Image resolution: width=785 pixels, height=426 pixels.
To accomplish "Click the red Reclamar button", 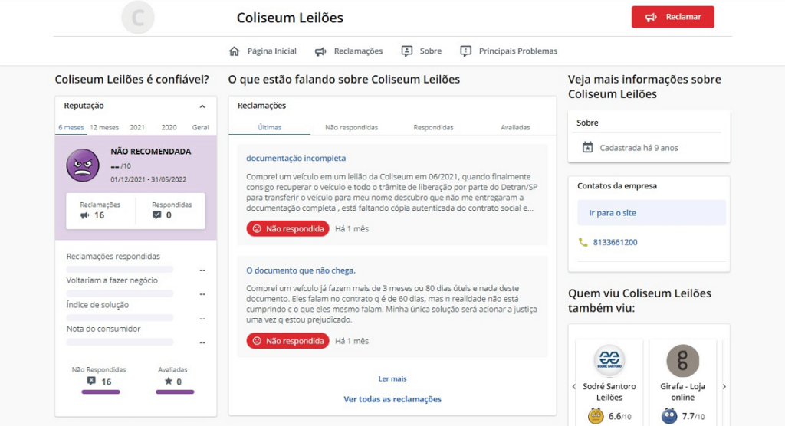I will click(x=673, y=17).
